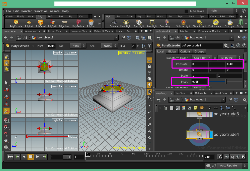Open the network view settings gear
This screenshot has height=171, width=250.
click(x=244, y=100)
